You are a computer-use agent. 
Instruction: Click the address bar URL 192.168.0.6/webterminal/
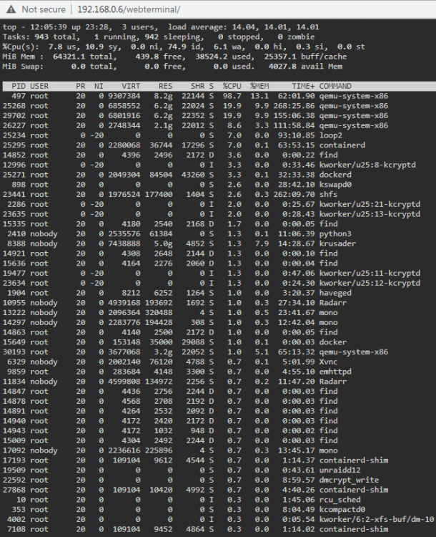129,9
